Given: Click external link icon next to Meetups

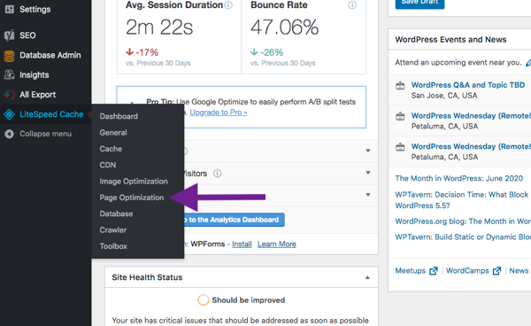Looking at the screenshot, I should (434, 271).
